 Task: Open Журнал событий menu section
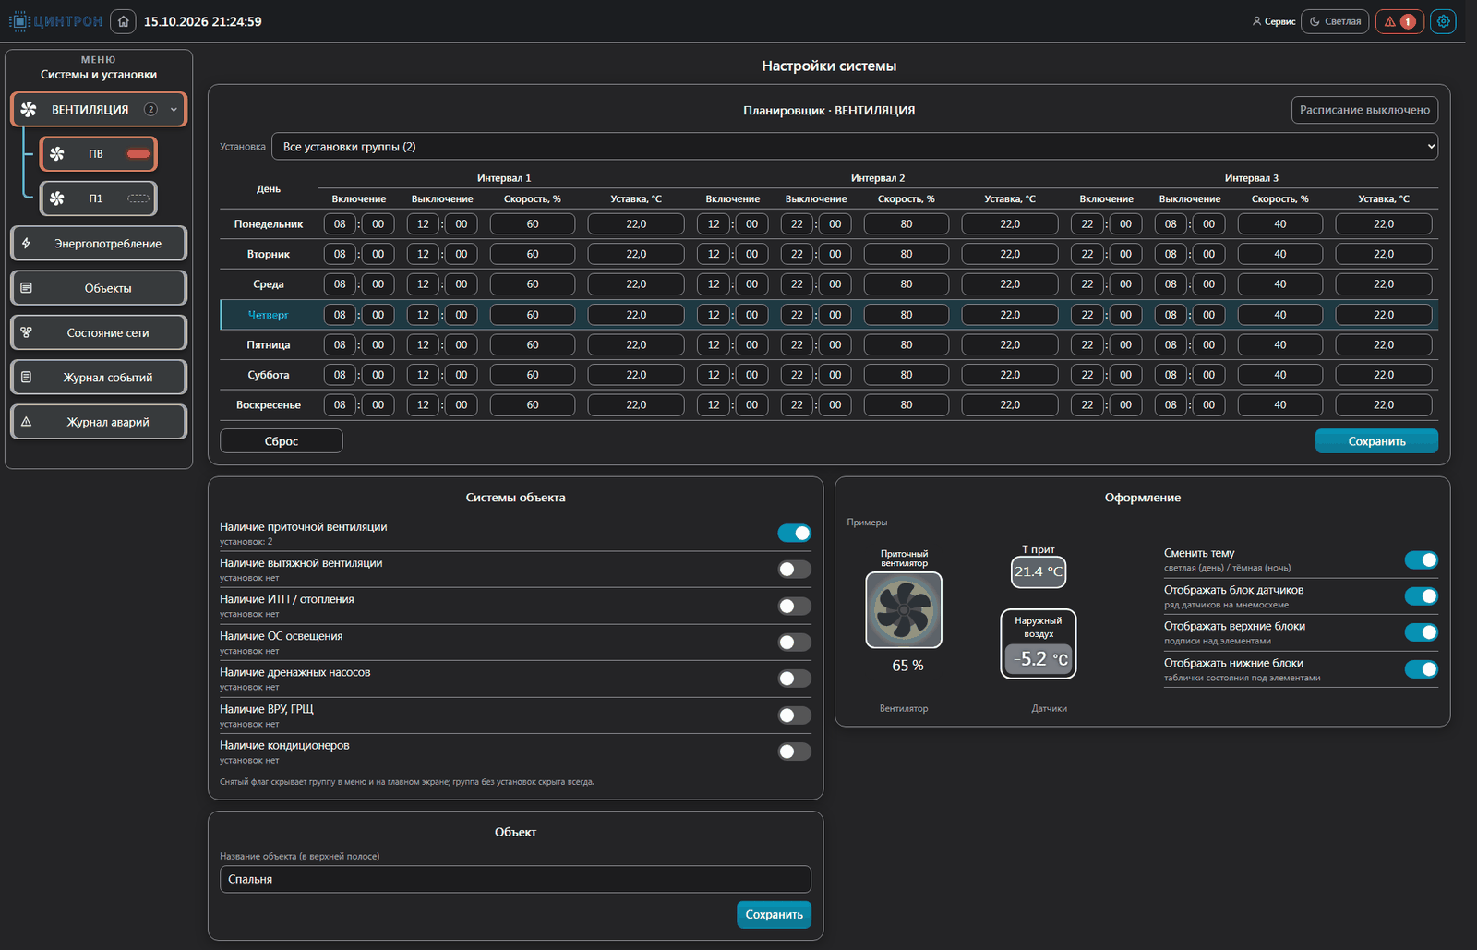click(x=99, y=377)
